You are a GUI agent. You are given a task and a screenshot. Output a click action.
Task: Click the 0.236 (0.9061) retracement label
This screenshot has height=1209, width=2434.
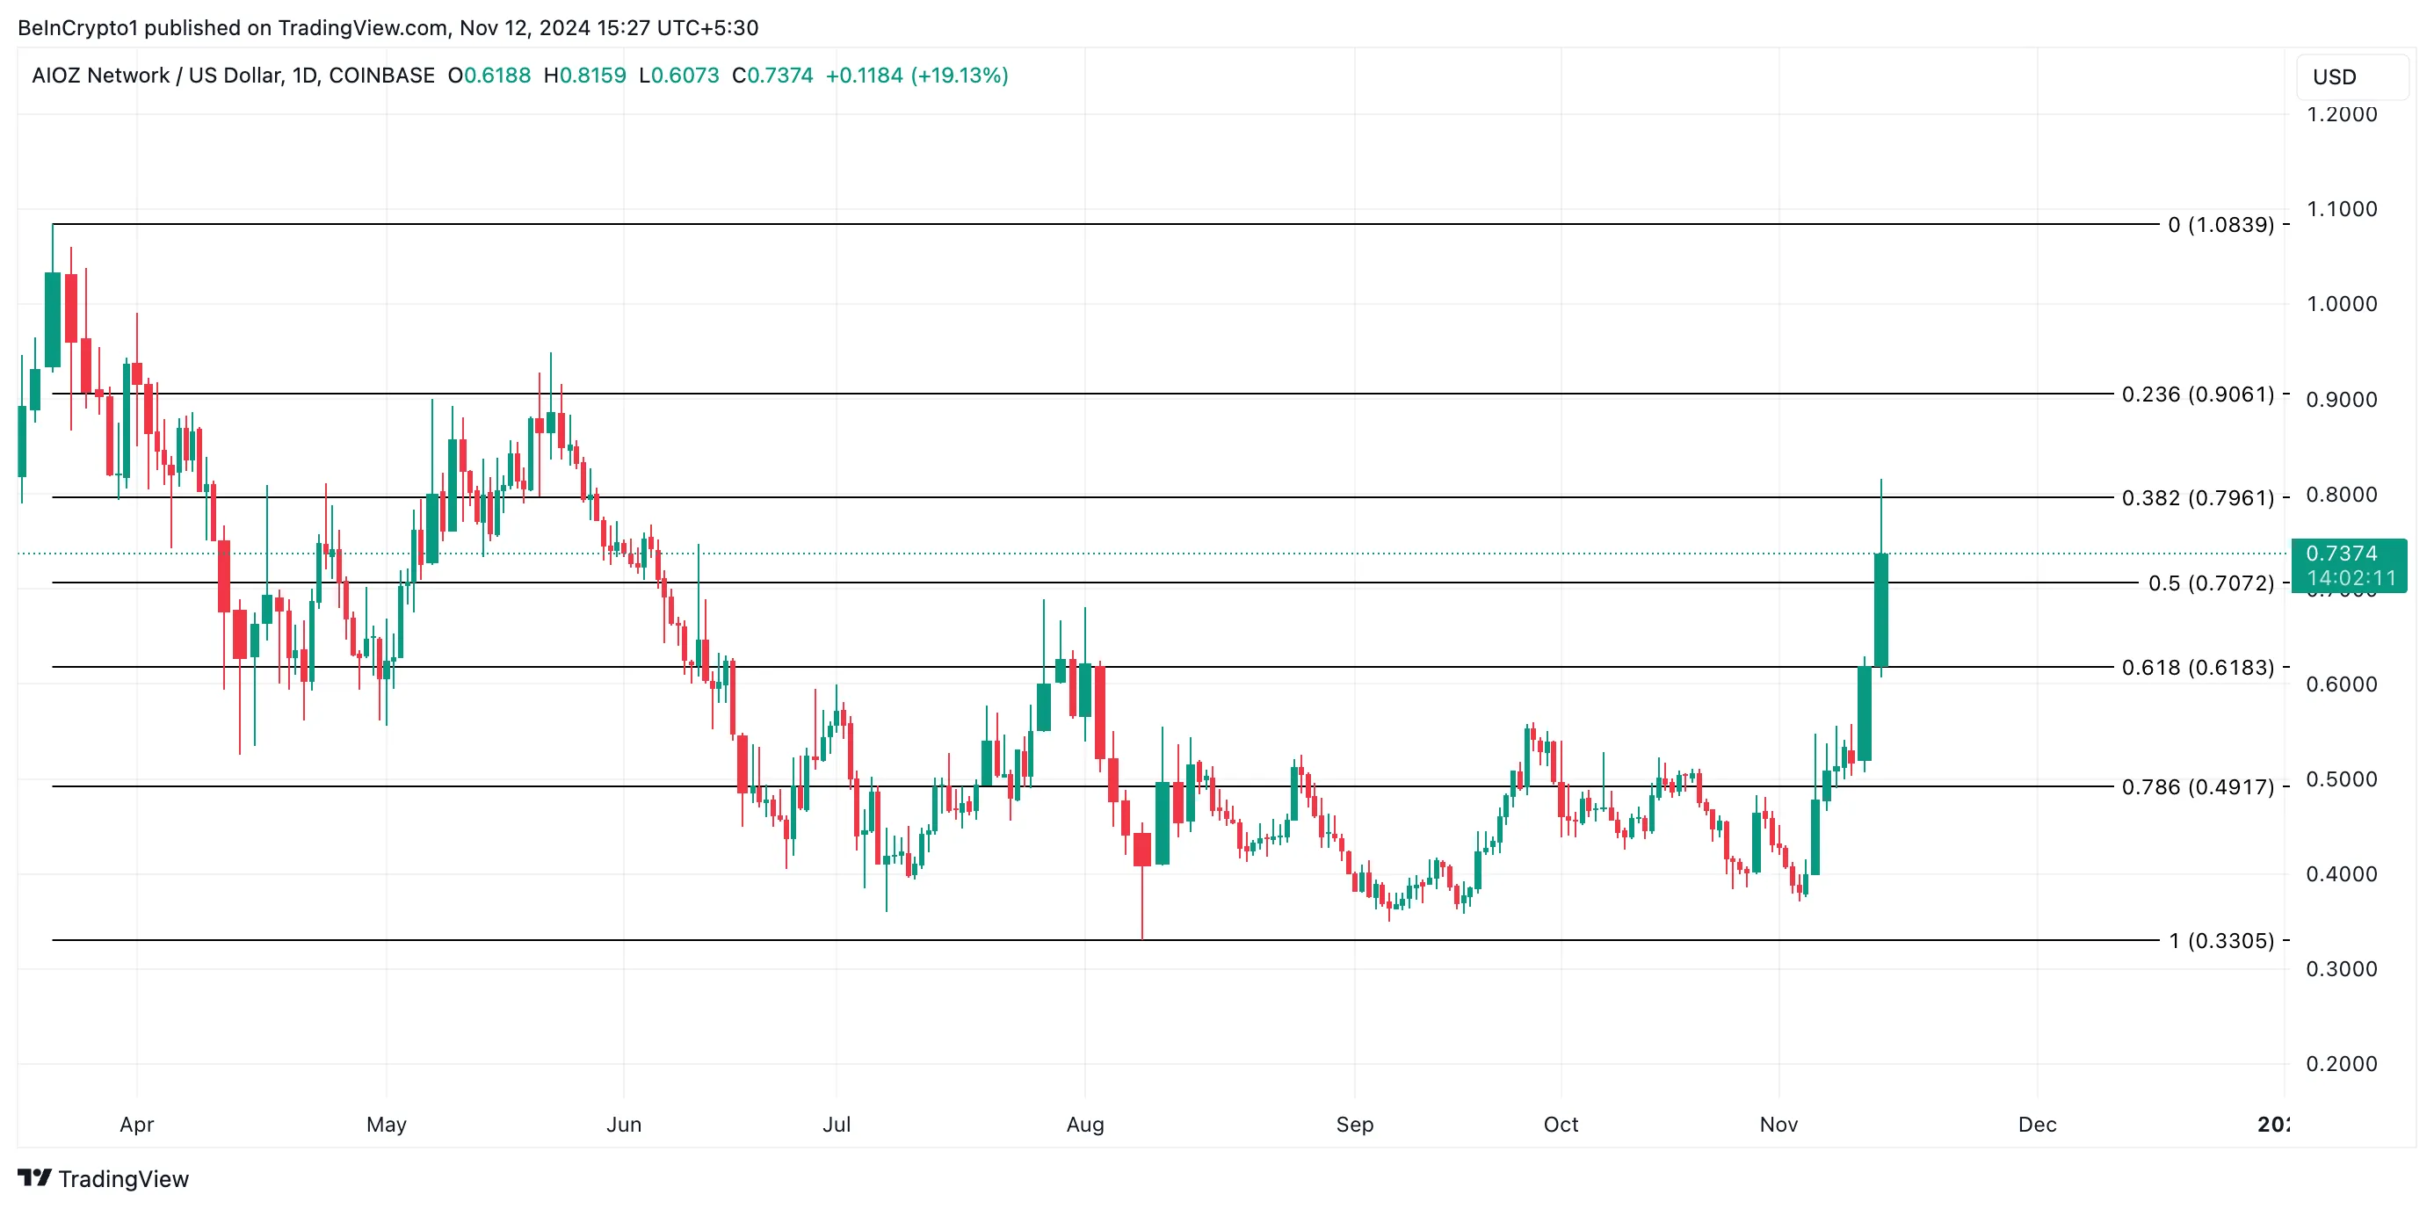pyautogui.click(x=2198, y=394)
